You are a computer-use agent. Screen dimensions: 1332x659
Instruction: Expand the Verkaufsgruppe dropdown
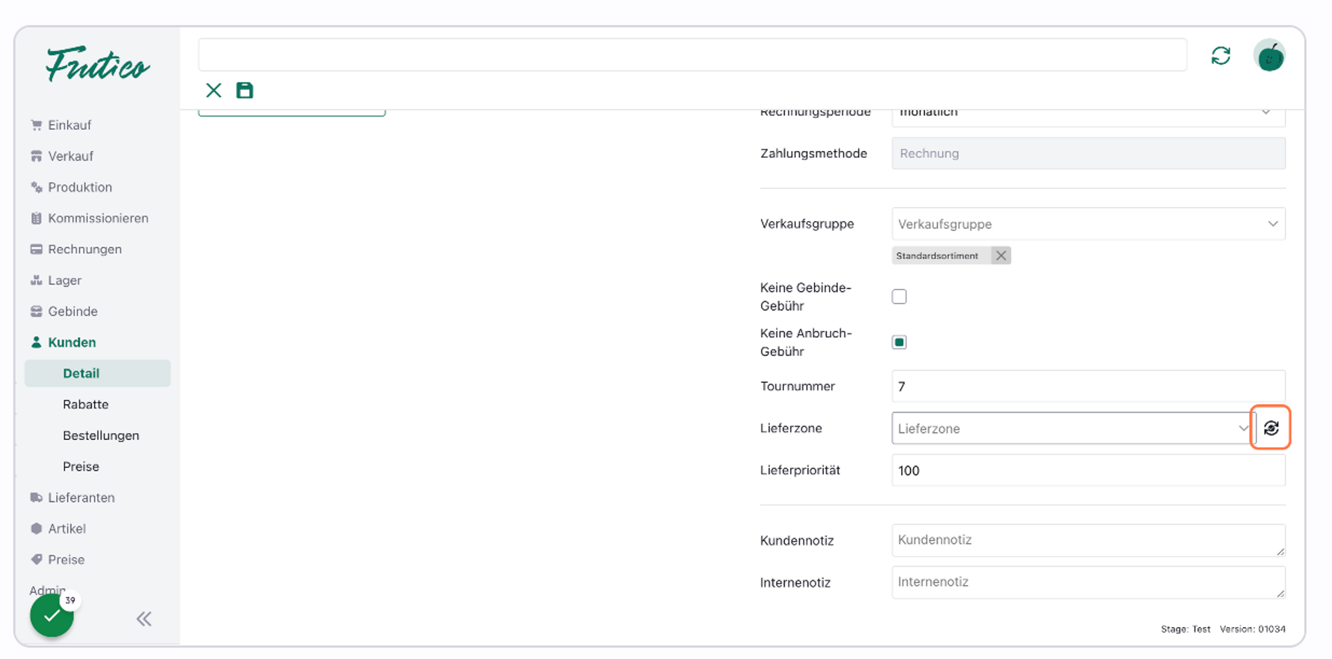1088,224
